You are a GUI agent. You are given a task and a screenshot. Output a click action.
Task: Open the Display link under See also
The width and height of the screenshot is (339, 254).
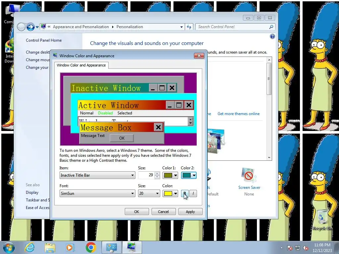coord(32,192)
